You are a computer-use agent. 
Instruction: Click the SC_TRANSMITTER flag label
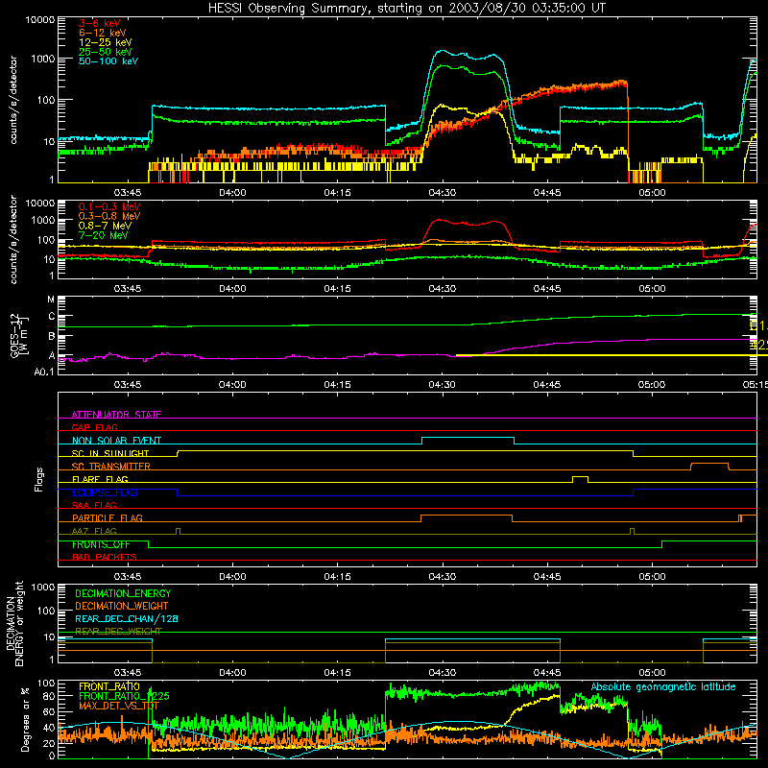click(x=111, y=466)
